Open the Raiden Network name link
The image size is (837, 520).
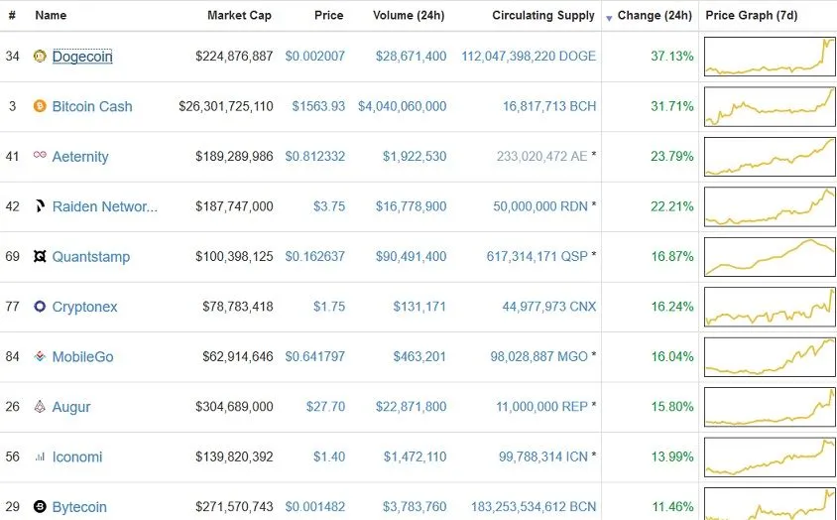(x=105, y=206)
